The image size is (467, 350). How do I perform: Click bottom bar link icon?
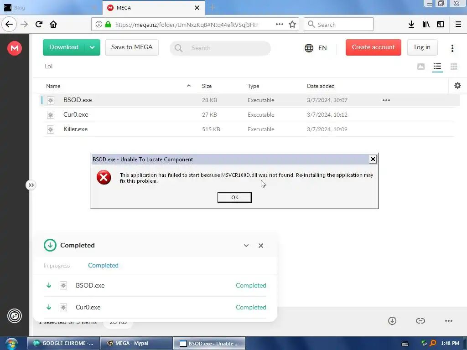click(420, 320)
